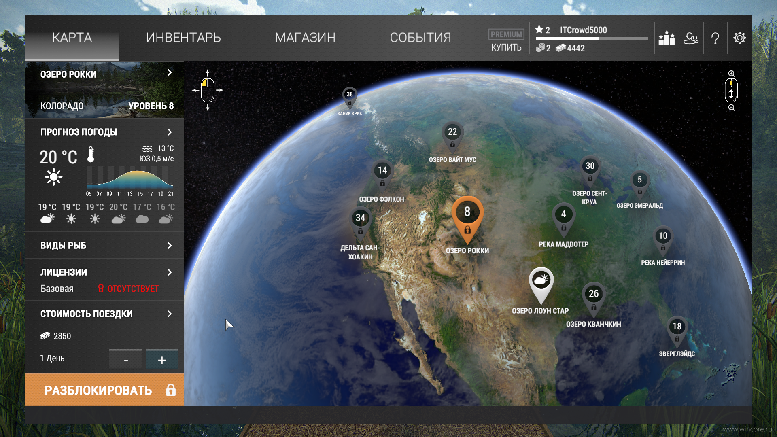Click the zoom in magnifier on map

[x=732, y=74]
